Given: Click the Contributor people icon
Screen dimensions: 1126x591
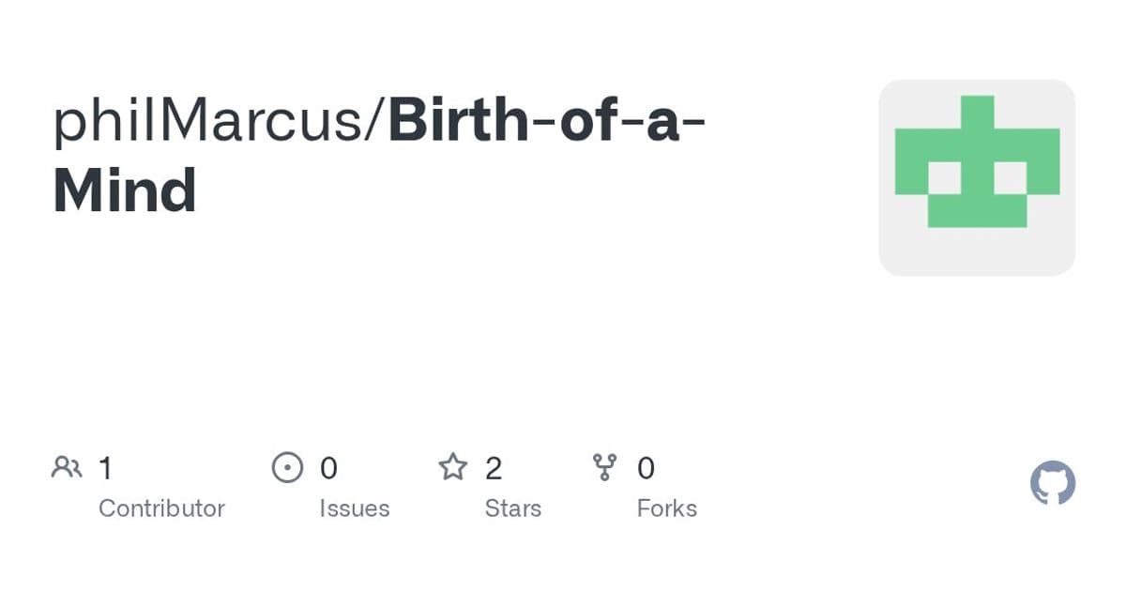Looking at the screenshot, I should click(67, 467).
